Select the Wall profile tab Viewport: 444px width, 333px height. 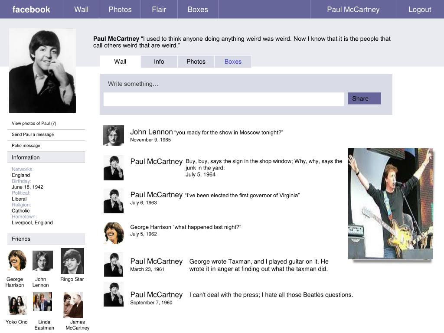[120, 62]
